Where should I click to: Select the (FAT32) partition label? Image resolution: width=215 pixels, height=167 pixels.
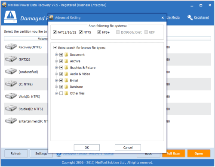[x=25, y=60]
